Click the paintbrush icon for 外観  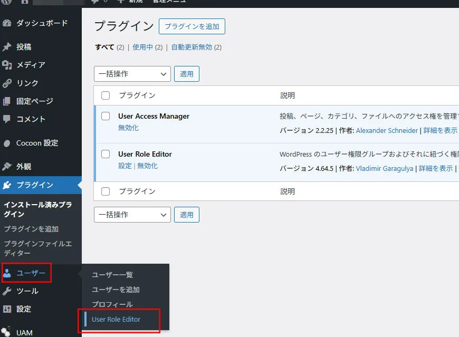click(7, 166)
